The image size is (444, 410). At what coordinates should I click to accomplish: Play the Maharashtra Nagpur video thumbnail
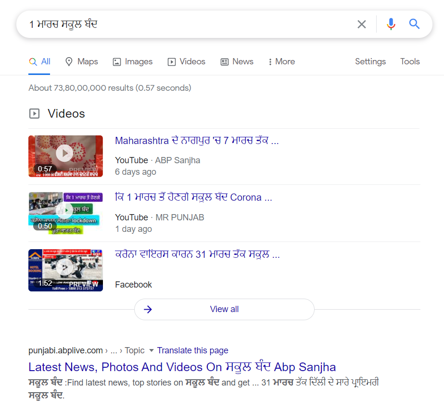pyautogui.click(x=65, y=156)
